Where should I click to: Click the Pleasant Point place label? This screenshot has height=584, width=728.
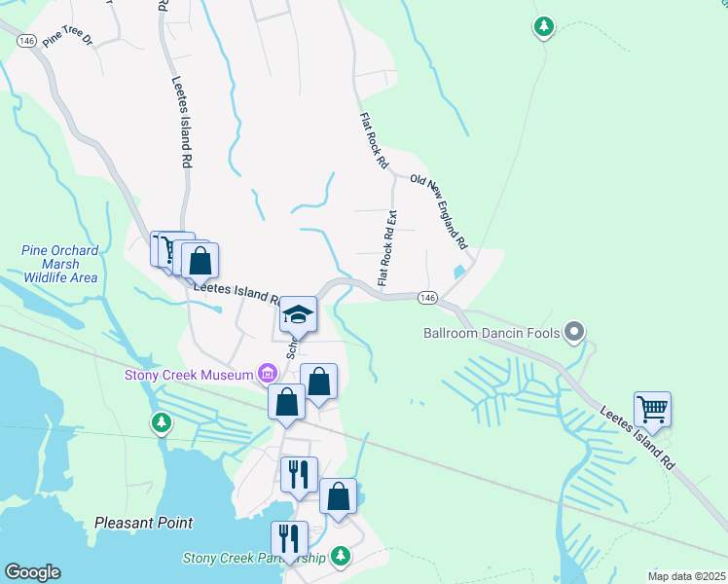pos(143,523)
